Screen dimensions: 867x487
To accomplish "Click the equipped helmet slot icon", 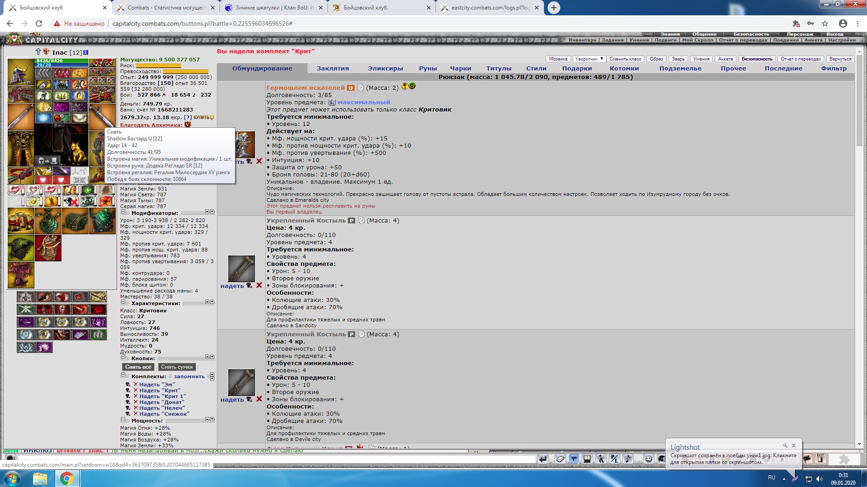I will pos(20,72).
